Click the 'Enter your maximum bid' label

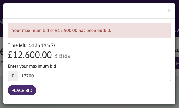[x=32, y=66]
